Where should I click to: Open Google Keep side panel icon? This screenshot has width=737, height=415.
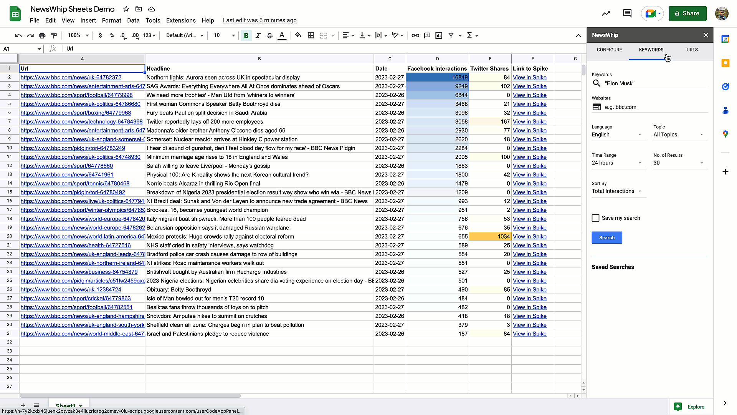click(x=725, y=63)
